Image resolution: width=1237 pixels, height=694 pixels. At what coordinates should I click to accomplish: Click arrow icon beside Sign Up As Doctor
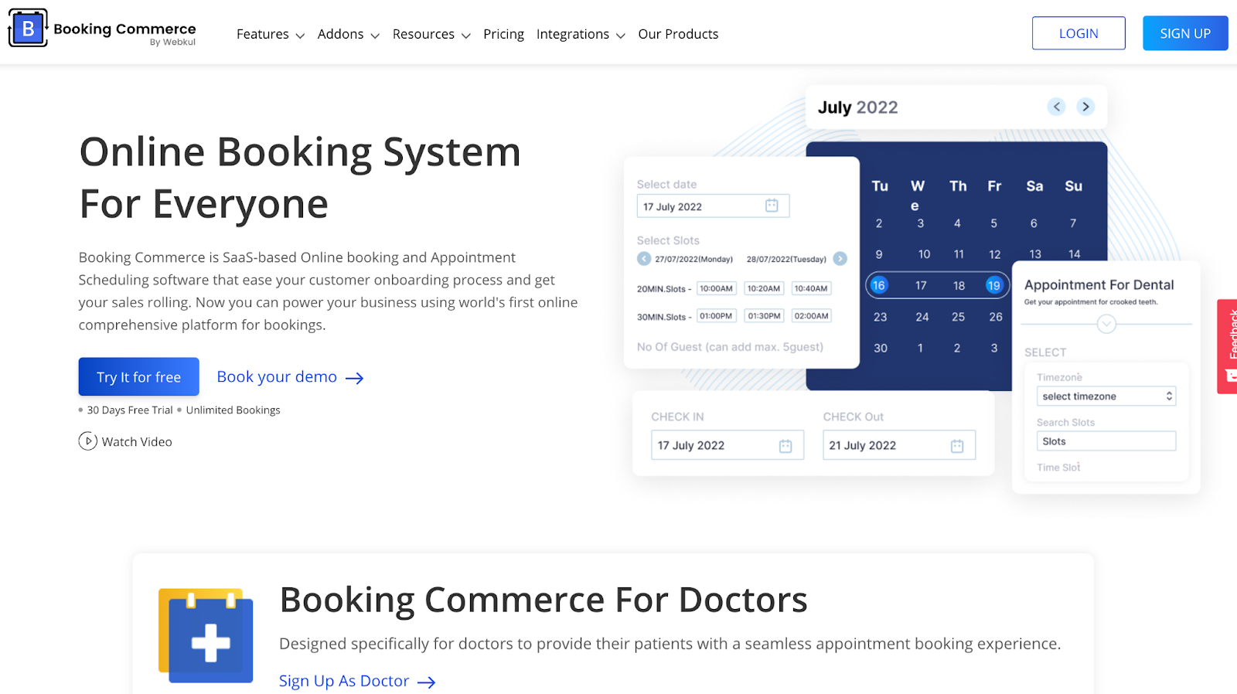[x=426, y=682]
